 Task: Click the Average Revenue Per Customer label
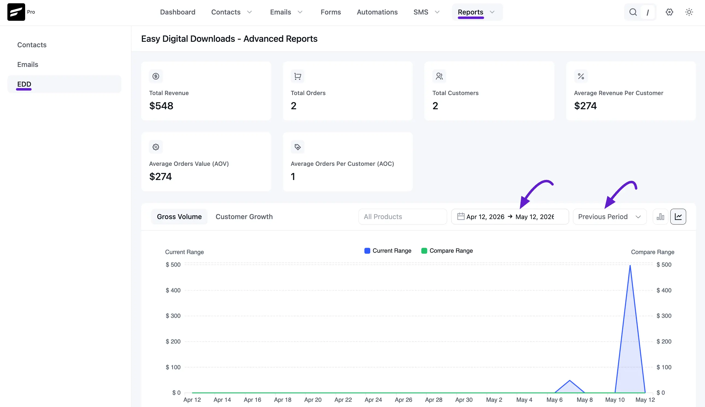coord(619,93)
